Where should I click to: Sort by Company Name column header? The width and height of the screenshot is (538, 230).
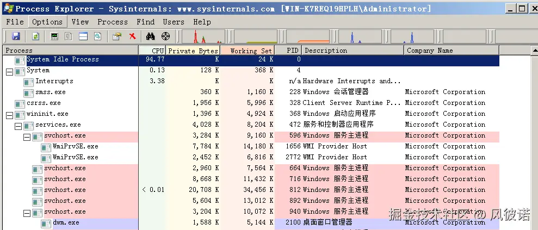coord(452,51)
